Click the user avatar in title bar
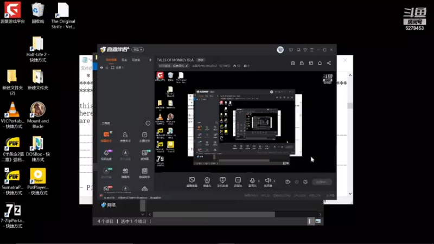 pos(280,50)
